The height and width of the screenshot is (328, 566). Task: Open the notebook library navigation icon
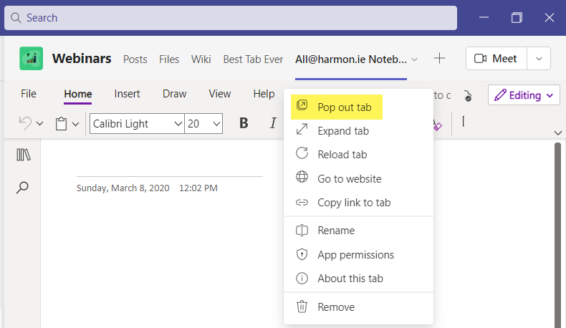pos(24,155)
